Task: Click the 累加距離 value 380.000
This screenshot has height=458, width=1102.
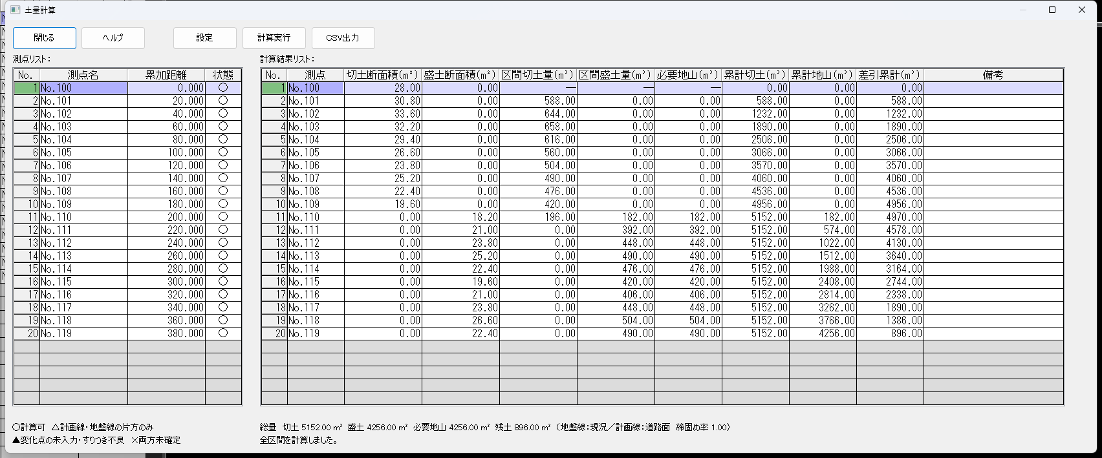Action: [166, 333]
